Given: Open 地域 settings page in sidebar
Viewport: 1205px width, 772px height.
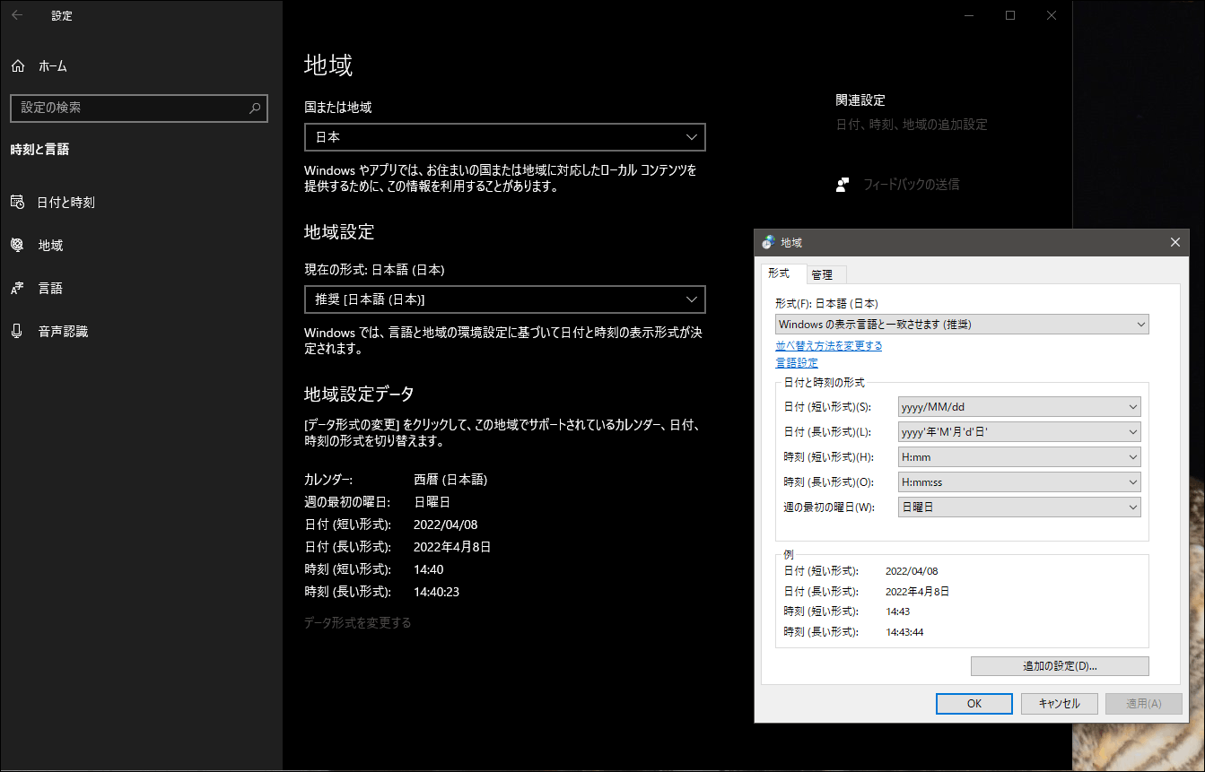Looking at the screenshot, I should click(x=141, y=246).
